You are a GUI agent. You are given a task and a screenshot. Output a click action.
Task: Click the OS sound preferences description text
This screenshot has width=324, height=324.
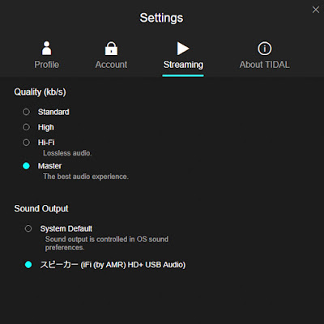click(x=107, y=243)
